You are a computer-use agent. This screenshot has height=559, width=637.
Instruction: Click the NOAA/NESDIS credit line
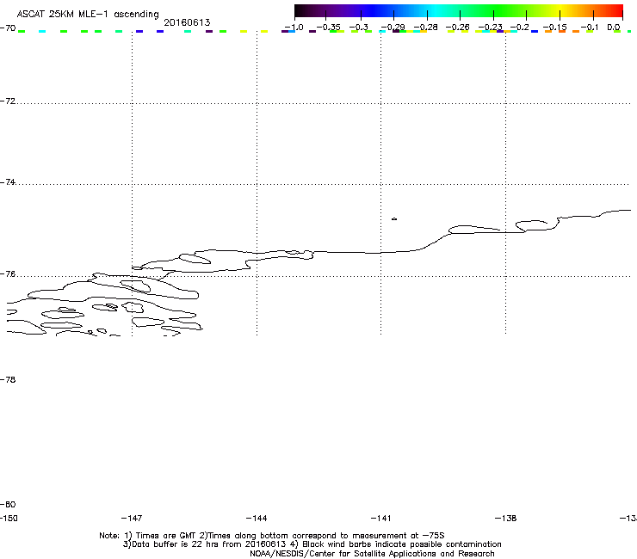(x=372, y=553)
